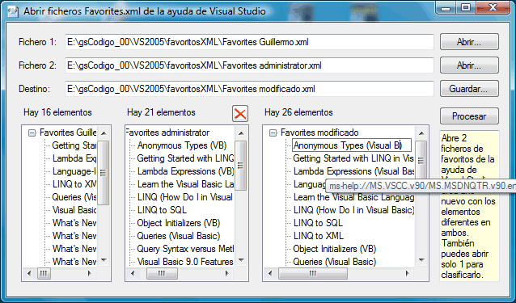Click scroll-left arrow of administrator tree

pos(133,273)
